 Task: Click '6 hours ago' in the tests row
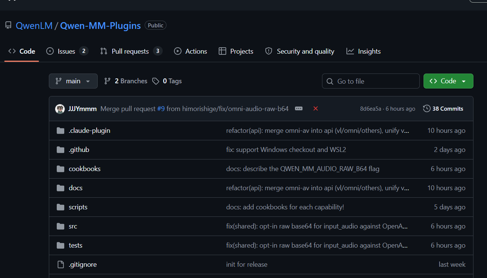click(x=448, y=245)
